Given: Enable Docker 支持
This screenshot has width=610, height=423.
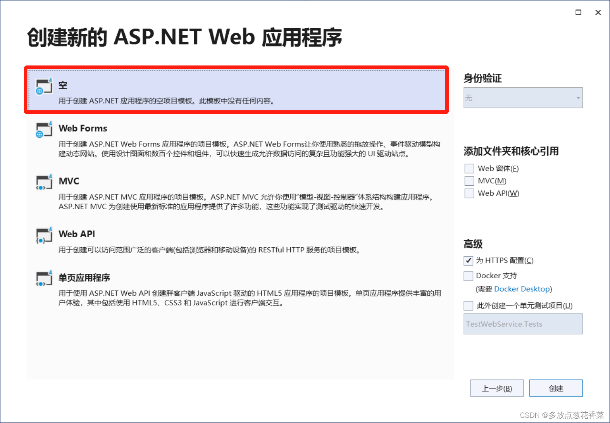Looking at the screenshot, I should (x=468, y=276).
